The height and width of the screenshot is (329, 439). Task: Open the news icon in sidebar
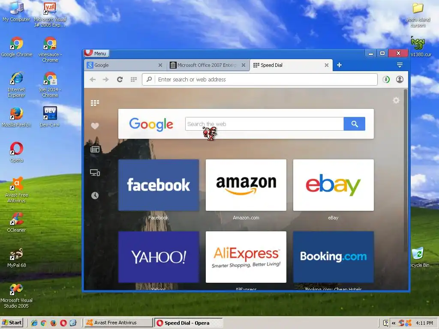click(95, 150)
